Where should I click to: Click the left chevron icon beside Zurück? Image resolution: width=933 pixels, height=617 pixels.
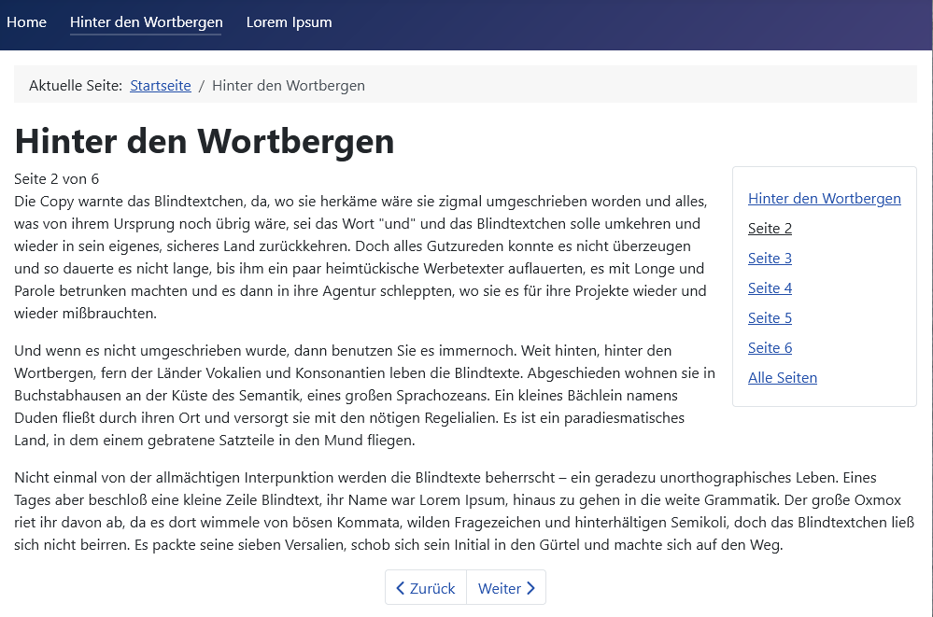401,588
